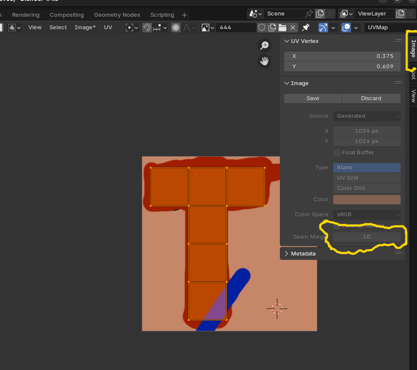
Task: Click the Save image button
Action: [x=313, y=99]
